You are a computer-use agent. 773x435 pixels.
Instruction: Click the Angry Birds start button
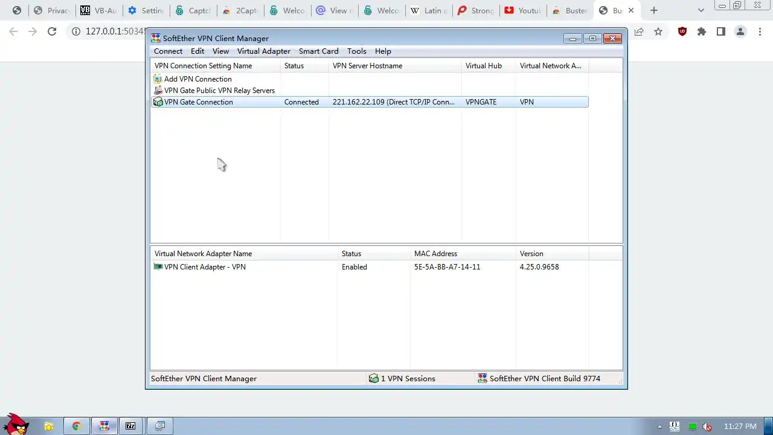(16, 424)
